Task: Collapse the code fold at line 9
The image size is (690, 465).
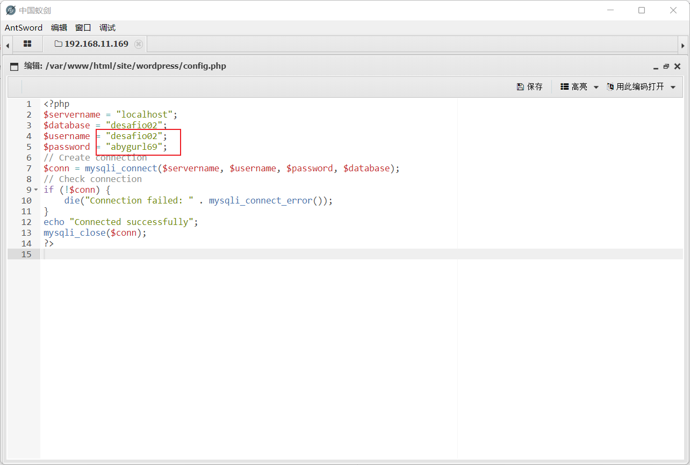Action: 36,190
